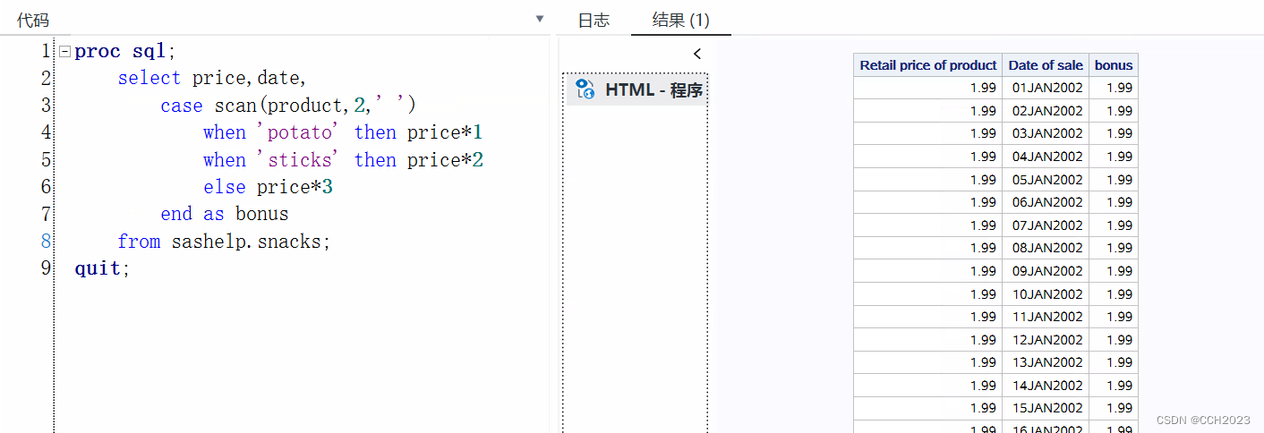Click line number 1 in gutter

[46, 51]
